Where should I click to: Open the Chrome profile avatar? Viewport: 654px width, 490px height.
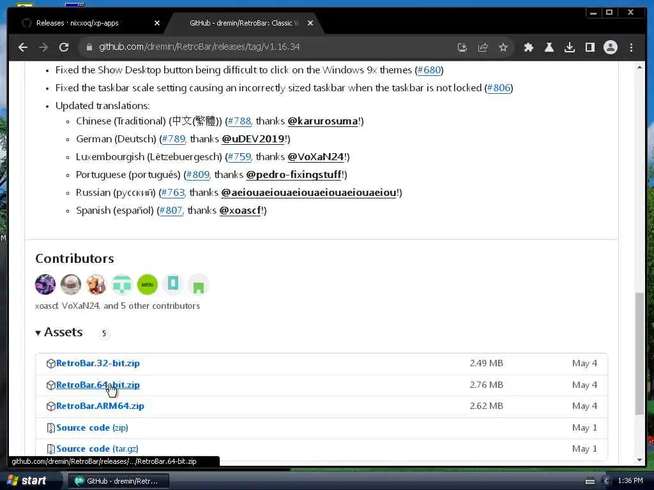coord(610,47)
